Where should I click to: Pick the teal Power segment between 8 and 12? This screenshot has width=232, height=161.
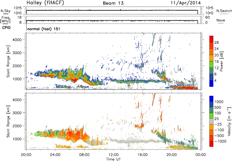point(211,71)
